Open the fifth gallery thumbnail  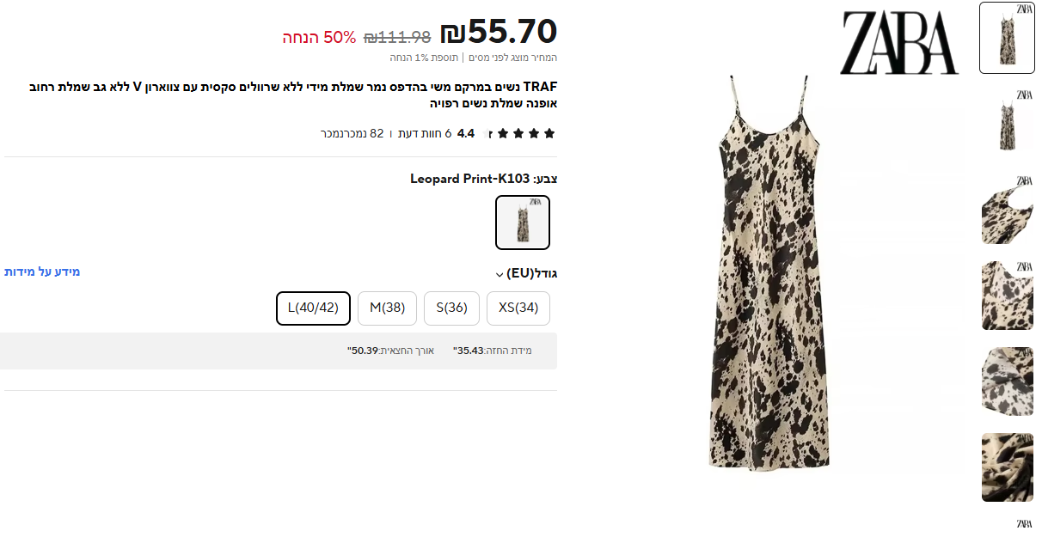tap(1007, 381)
